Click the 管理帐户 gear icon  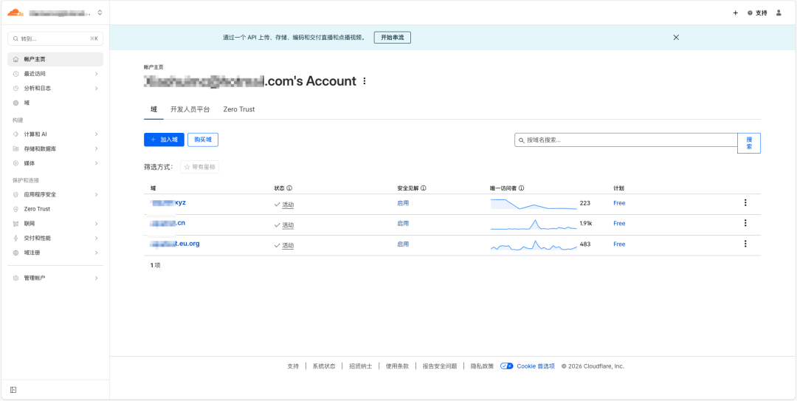(x=15, y=278)
